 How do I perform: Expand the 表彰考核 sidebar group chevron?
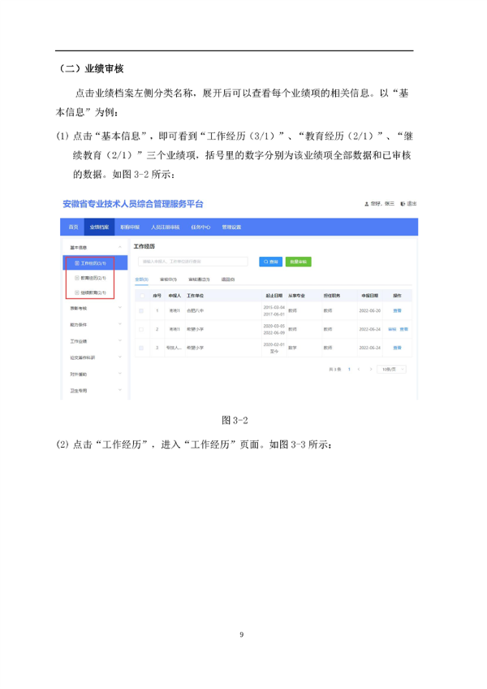120,308
